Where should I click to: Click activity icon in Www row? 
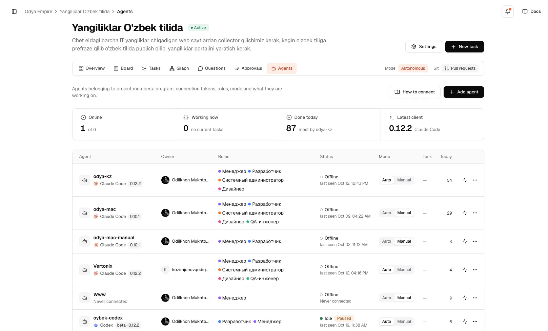(x=465, y=298)
